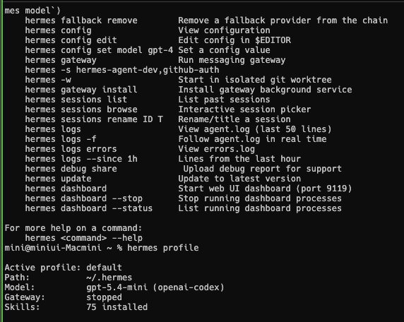Click the 'hermes fallback remove' command text

[81, 20]
